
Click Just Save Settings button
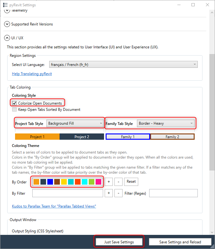pyautogui.click(x=119, y=242)
